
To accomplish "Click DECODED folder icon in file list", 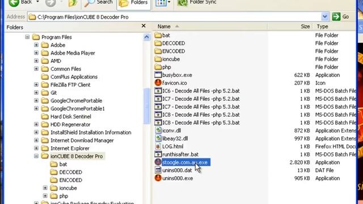I will pos(158,43).
